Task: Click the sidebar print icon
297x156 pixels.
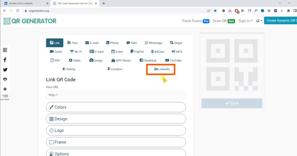Action: point(5,79)
